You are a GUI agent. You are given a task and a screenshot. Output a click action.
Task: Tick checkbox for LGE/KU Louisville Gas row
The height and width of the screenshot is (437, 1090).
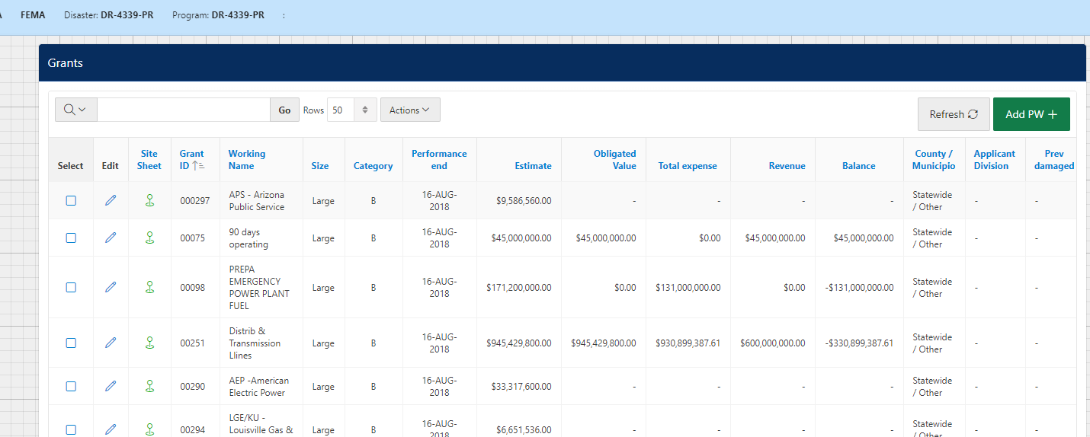pos(71,429)
